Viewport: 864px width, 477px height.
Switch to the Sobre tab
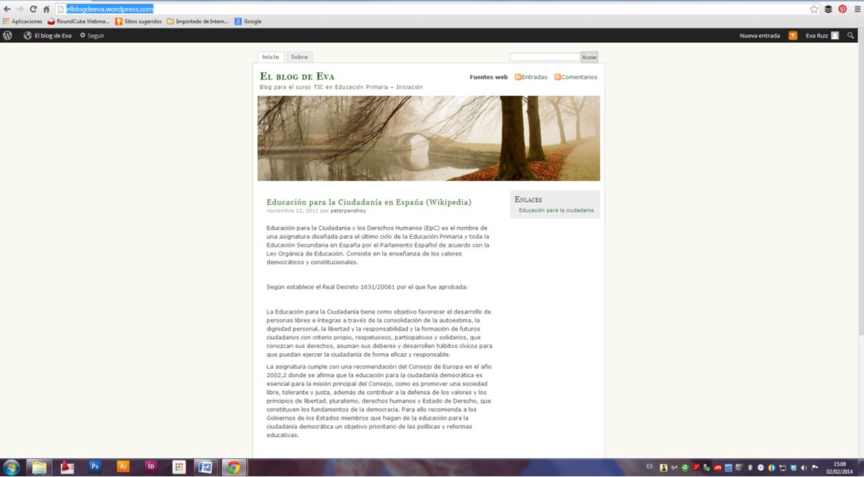pos(299,58)
